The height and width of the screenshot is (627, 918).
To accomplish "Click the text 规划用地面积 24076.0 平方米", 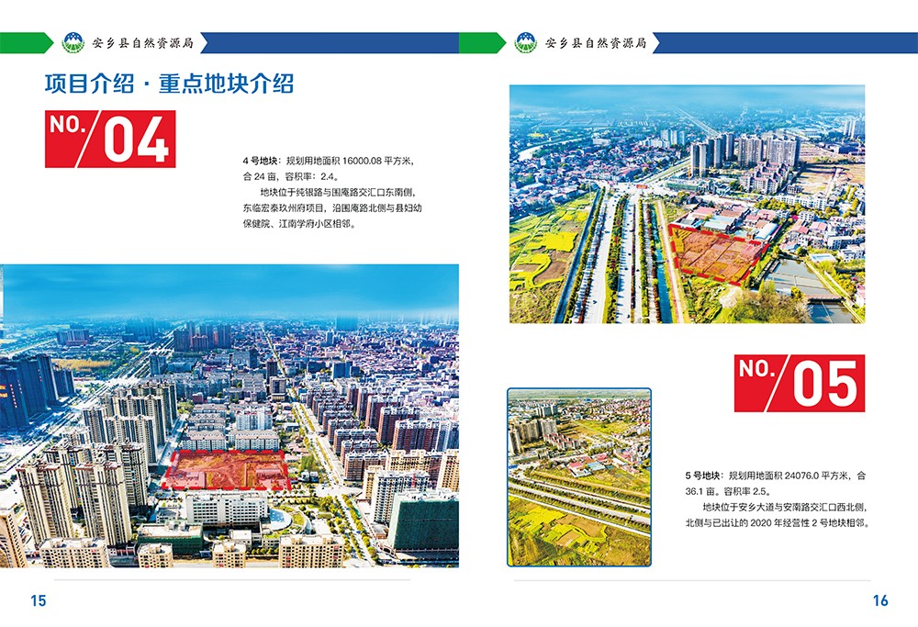I will pyautogui.click(x=788, y=476).
